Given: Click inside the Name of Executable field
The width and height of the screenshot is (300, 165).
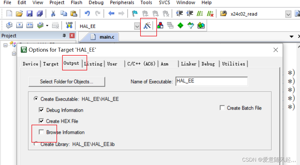Looking at the screenshot, I should click(x=212, y=81).
